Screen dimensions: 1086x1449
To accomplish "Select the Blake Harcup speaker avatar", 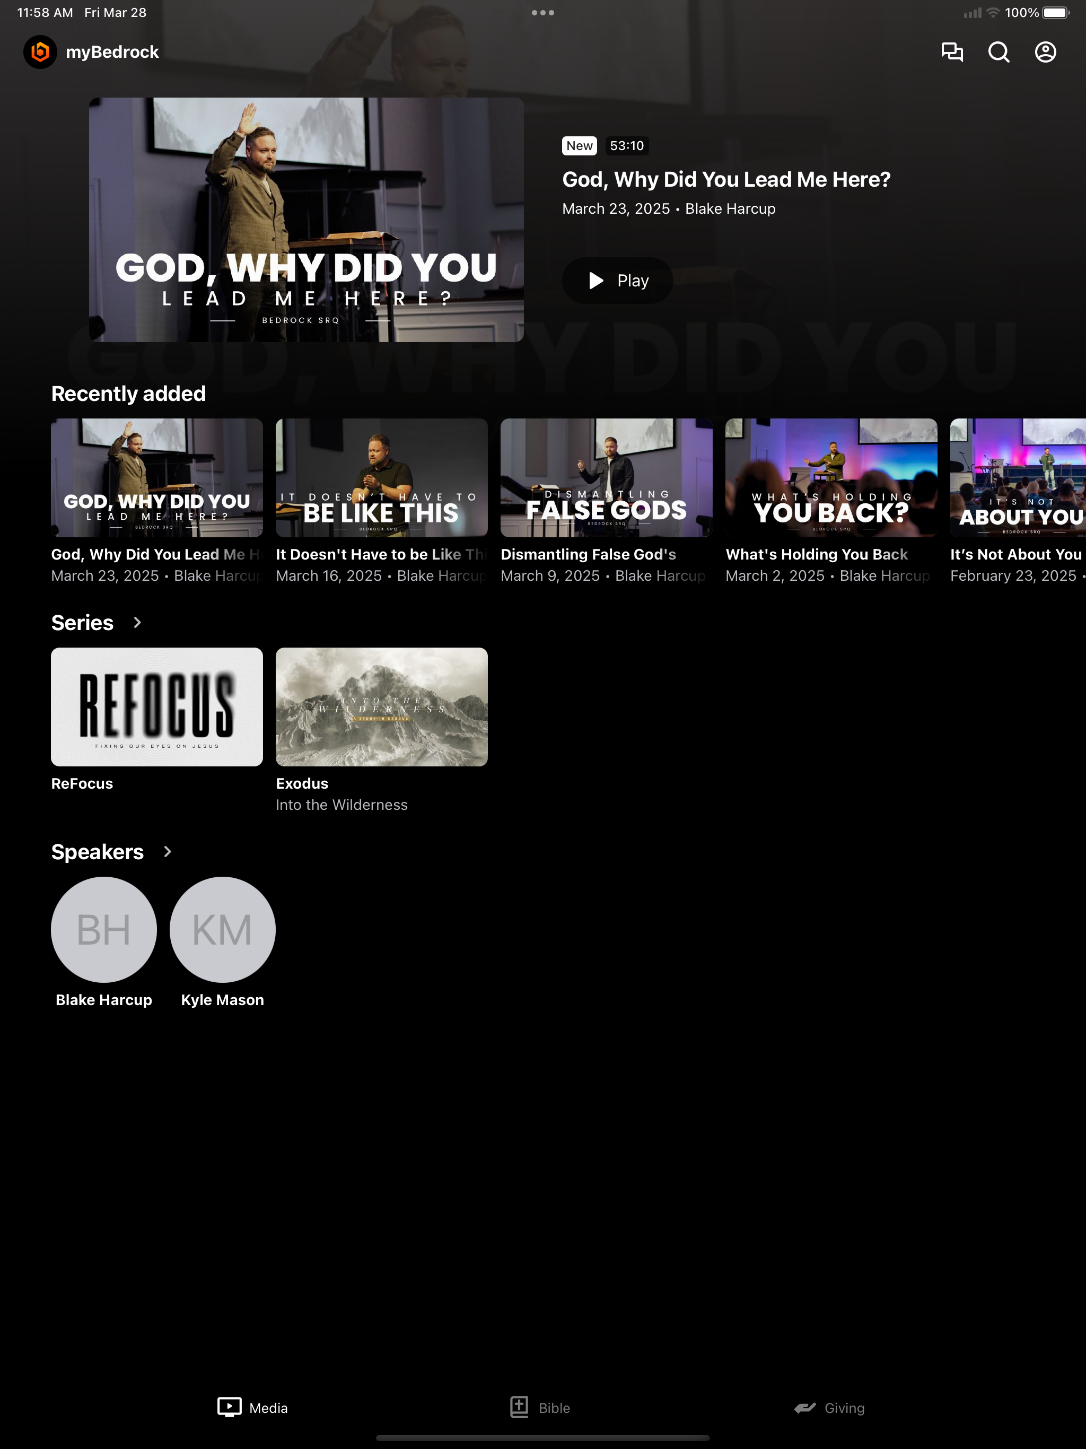I will pos(103,930).
